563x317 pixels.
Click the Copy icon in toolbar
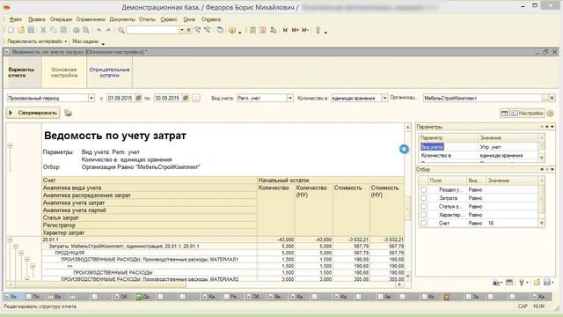point(53,30)
